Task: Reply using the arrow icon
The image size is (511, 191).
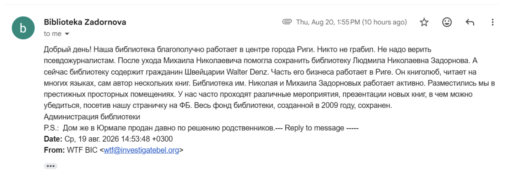Action: tap(470, 22)
